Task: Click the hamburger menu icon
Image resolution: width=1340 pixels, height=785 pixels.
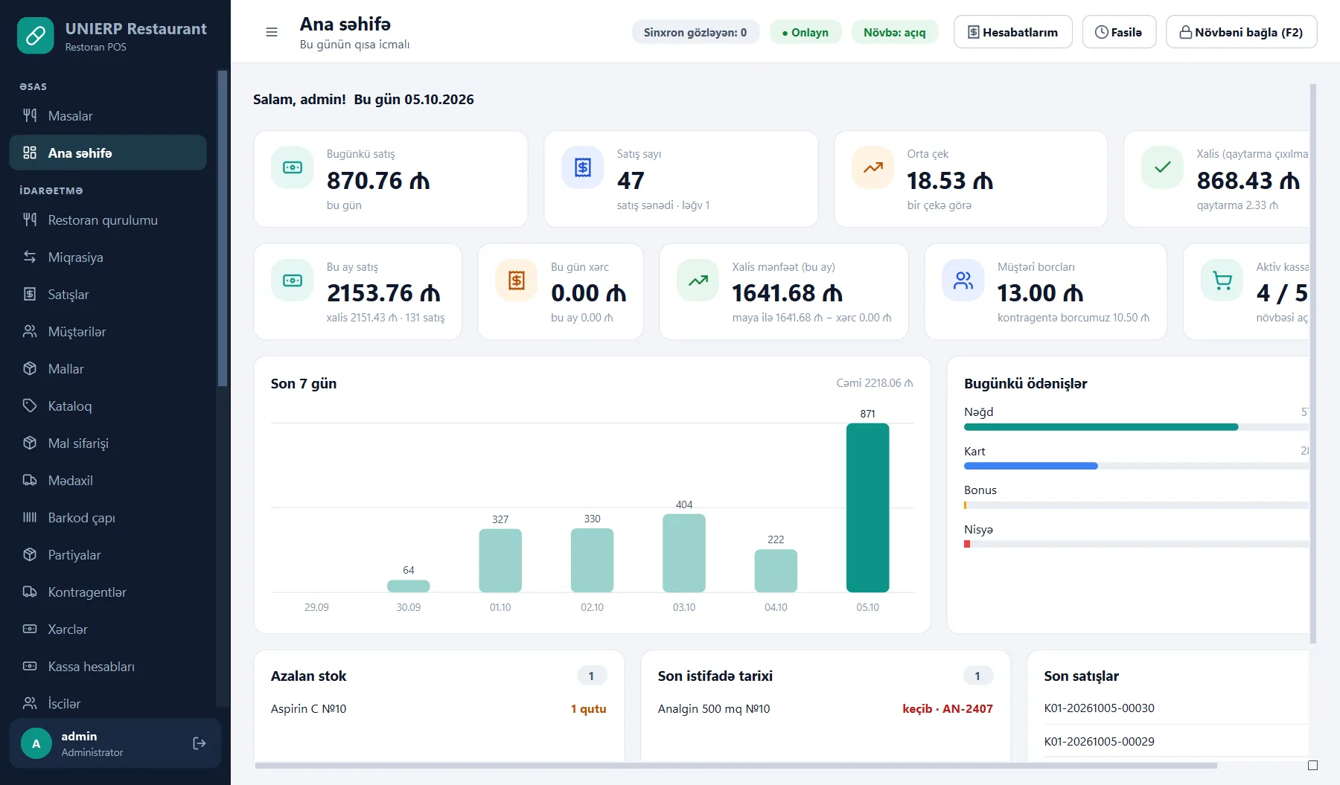Action: 272,32
